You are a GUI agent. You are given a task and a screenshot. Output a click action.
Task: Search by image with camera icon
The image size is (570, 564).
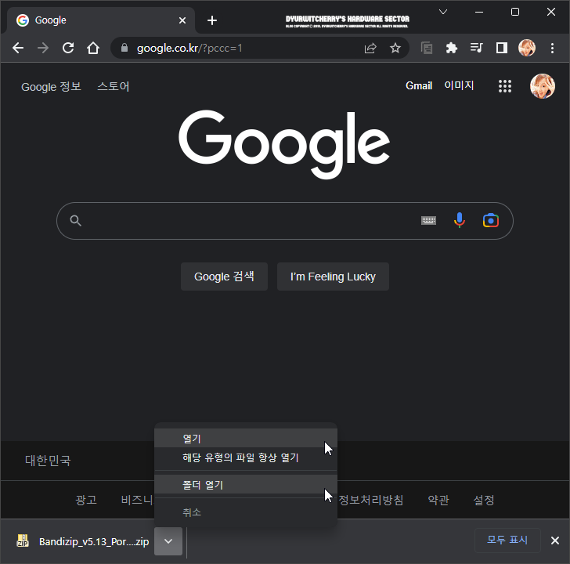pyautogui.click(x=491, y=220)
